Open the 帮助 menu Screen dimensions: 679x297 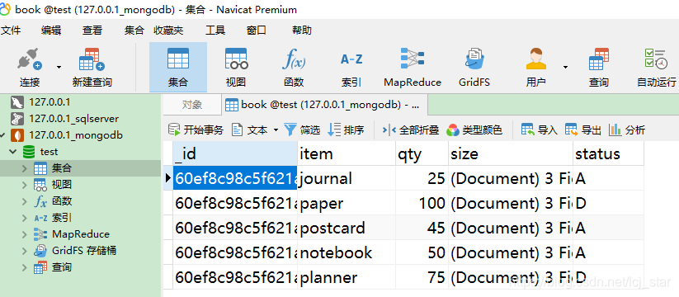[x=302, y=31]
